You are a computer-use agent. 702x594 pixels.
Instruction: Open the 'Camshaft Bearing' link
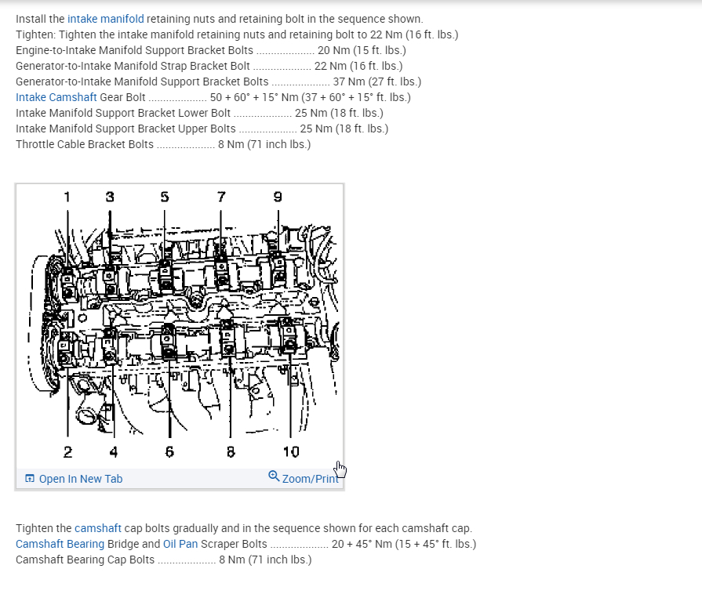click(x=60, y=544)
